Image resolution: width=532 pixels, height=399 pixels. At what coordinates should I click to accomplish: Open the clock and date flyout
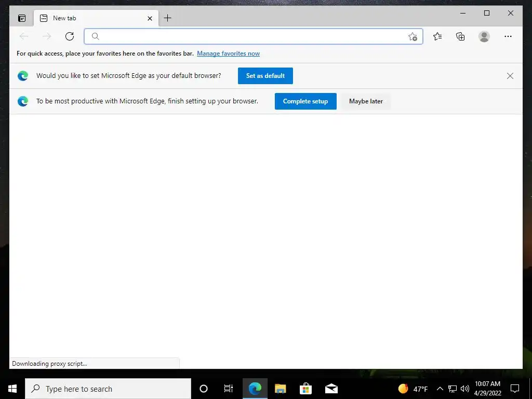(x=487, y=389)
